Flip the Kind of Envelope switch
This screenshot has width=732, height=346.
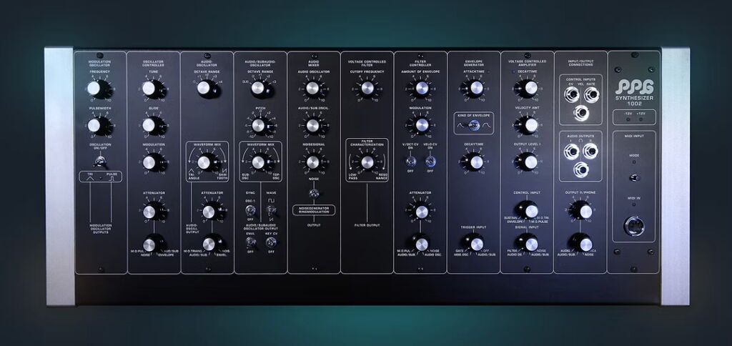[x=473, y=126]
